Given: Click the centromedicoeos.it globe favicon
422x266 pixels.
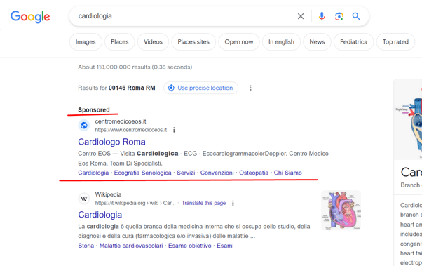Looking at the screenshot, I should click(x=84, y=126).
